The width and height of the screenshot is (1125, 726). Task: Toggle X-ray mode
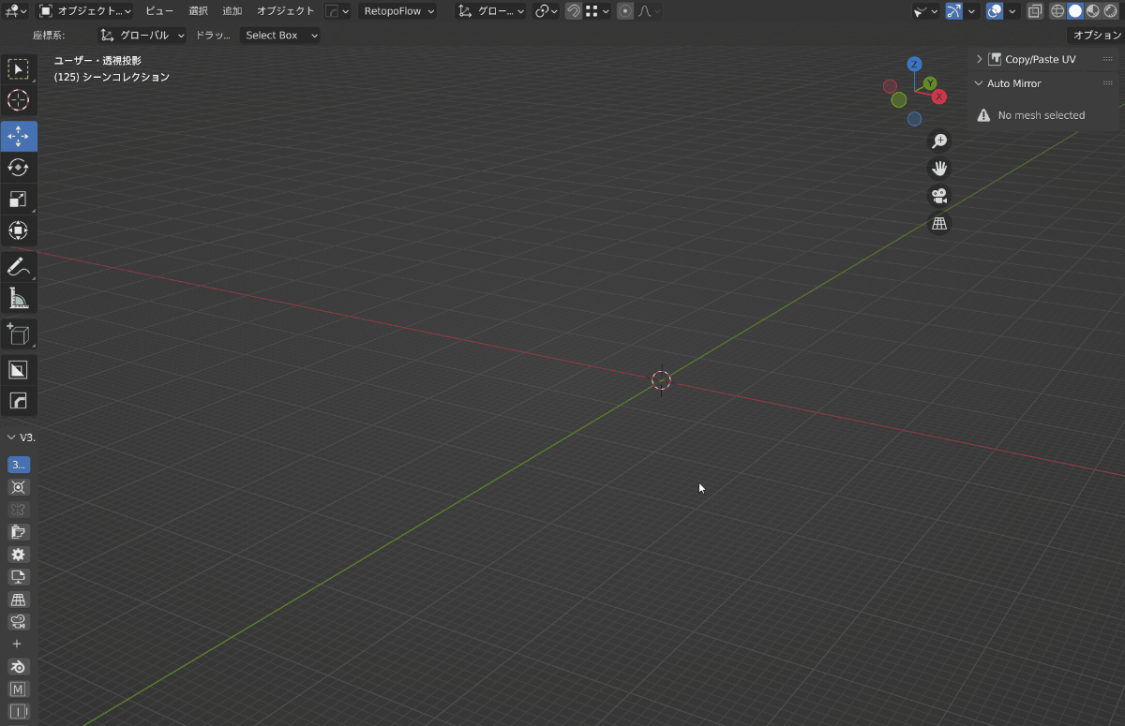[x=1035, y=11]
